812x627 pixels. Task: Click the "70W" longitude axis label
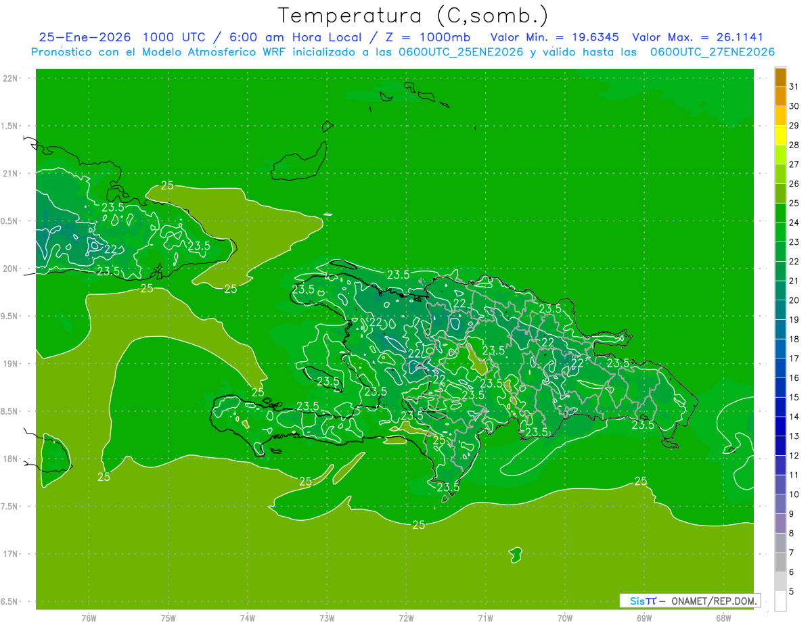(565, 618)
